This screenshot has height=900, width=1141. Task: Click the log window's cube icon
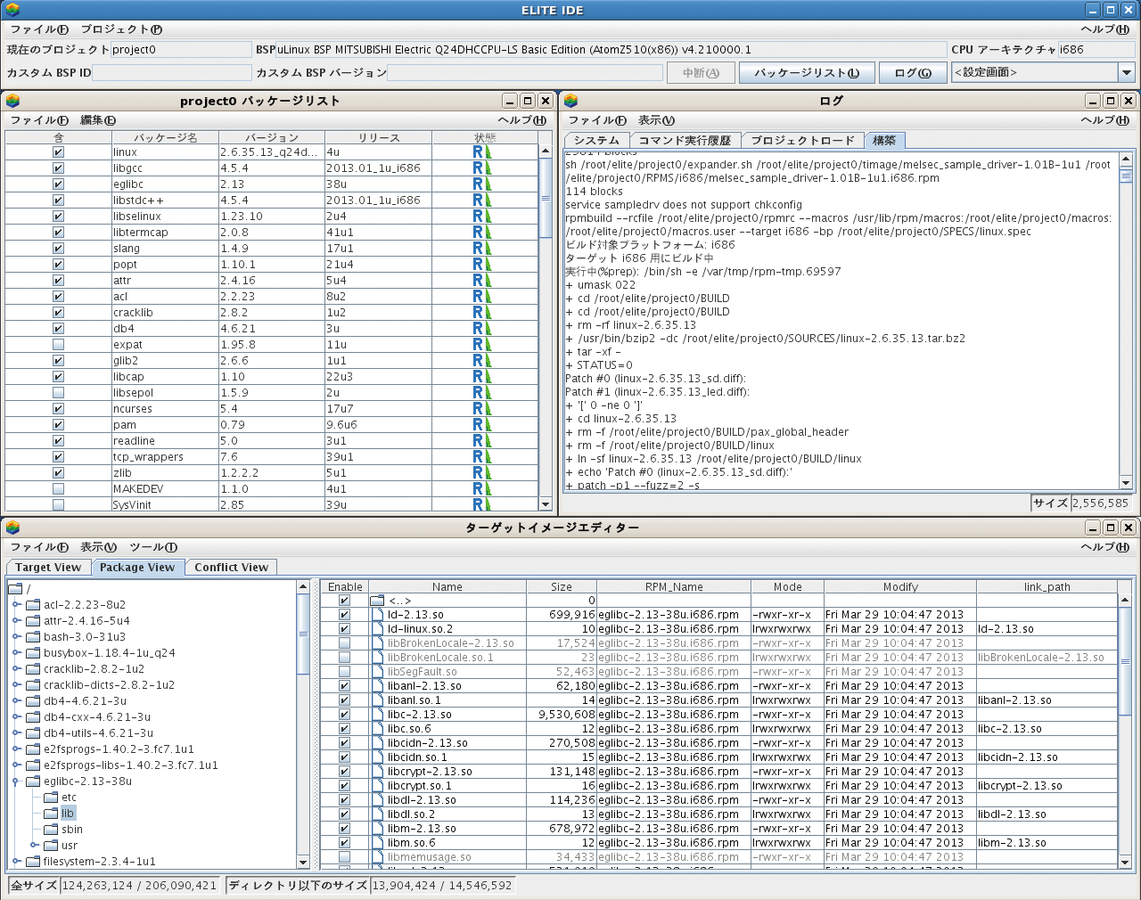[571, 102]
